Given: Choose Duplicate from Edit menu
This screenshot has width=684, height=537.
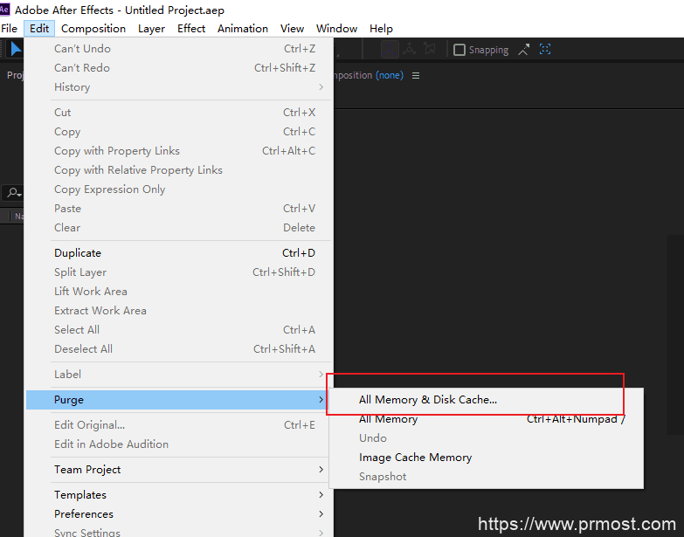Looking at the screenshot, I should pos(178,253).
